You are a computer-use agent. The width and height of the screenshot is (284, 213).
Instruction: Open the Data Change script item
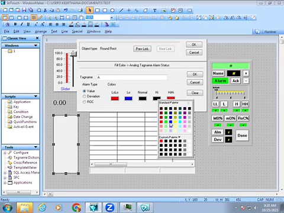pyautogui.click(x=23, y=117)
